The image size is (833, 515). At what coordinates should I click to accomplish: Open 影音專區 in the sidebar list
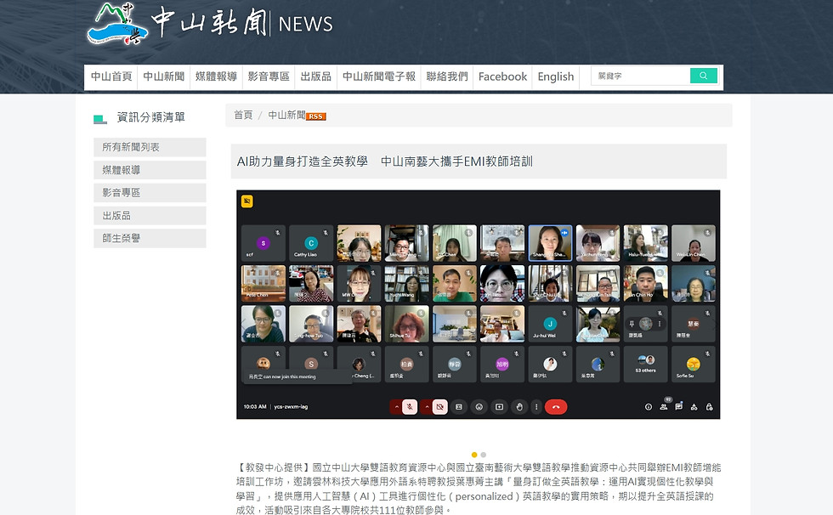tap(150, 193)
